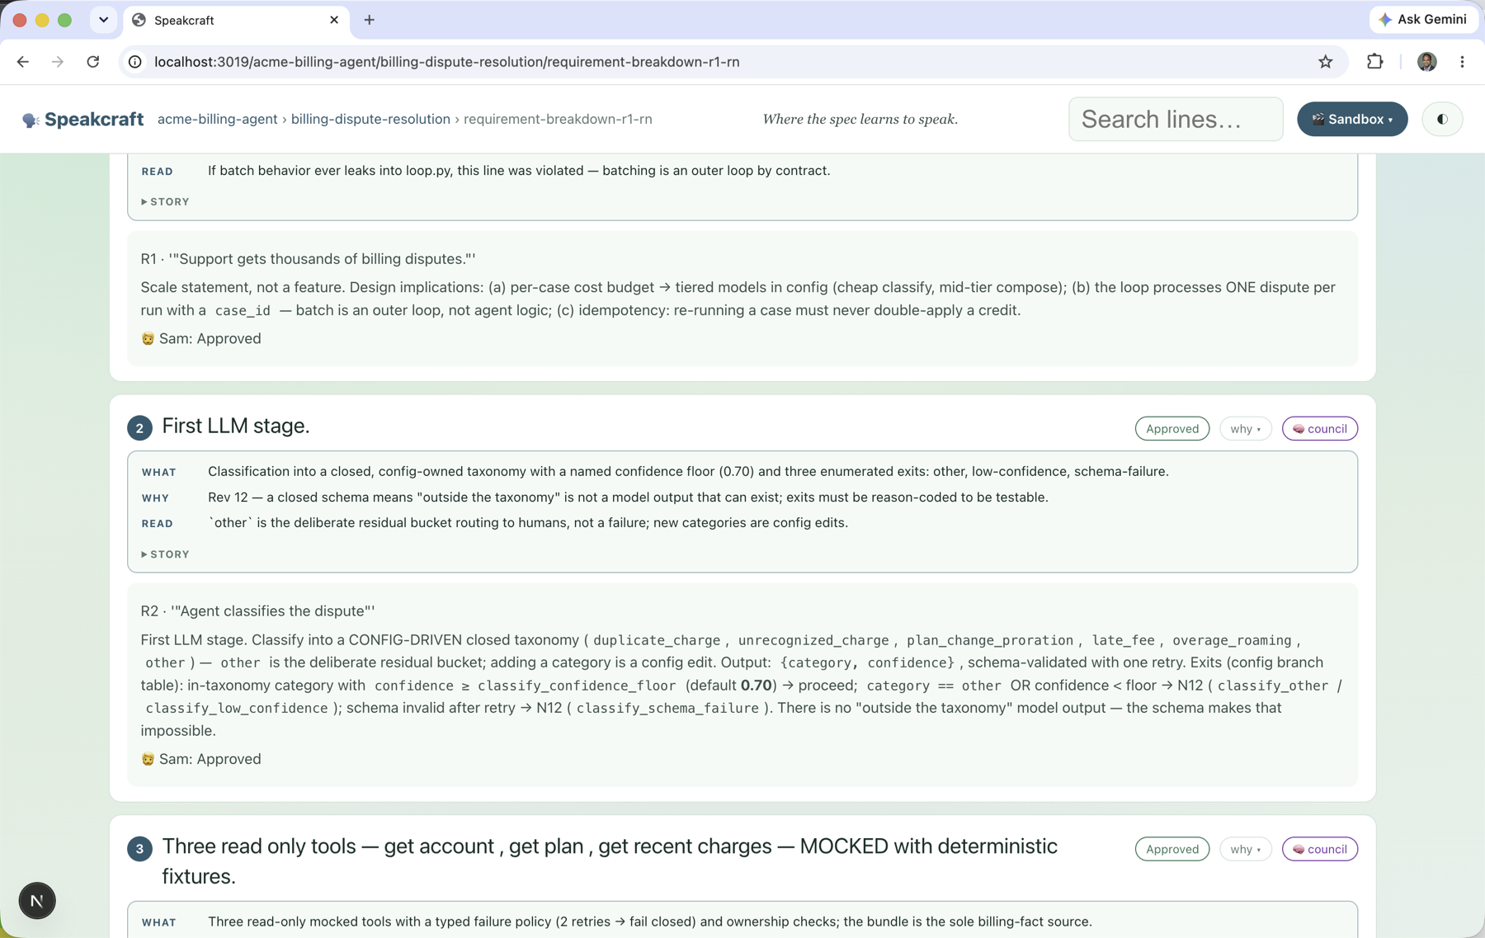The height and width of the screenshot is (938, 1485).
Task: Click the late_fee code token
Action: coord(1123,641)
